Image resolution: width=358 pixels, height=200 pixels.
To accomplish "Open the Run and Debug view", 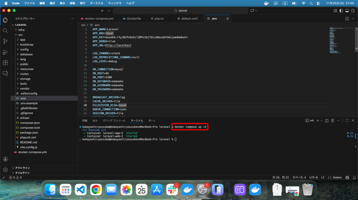I will (x=5, y=52).
